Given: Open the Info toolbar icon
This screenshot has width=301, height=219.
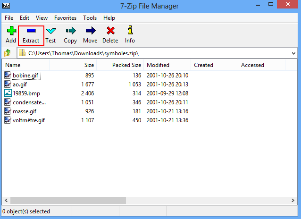Looking at the screenshot, I should (130, 30).
